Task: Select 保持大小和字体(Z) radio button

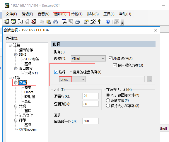Action: (x=108, y=106)
